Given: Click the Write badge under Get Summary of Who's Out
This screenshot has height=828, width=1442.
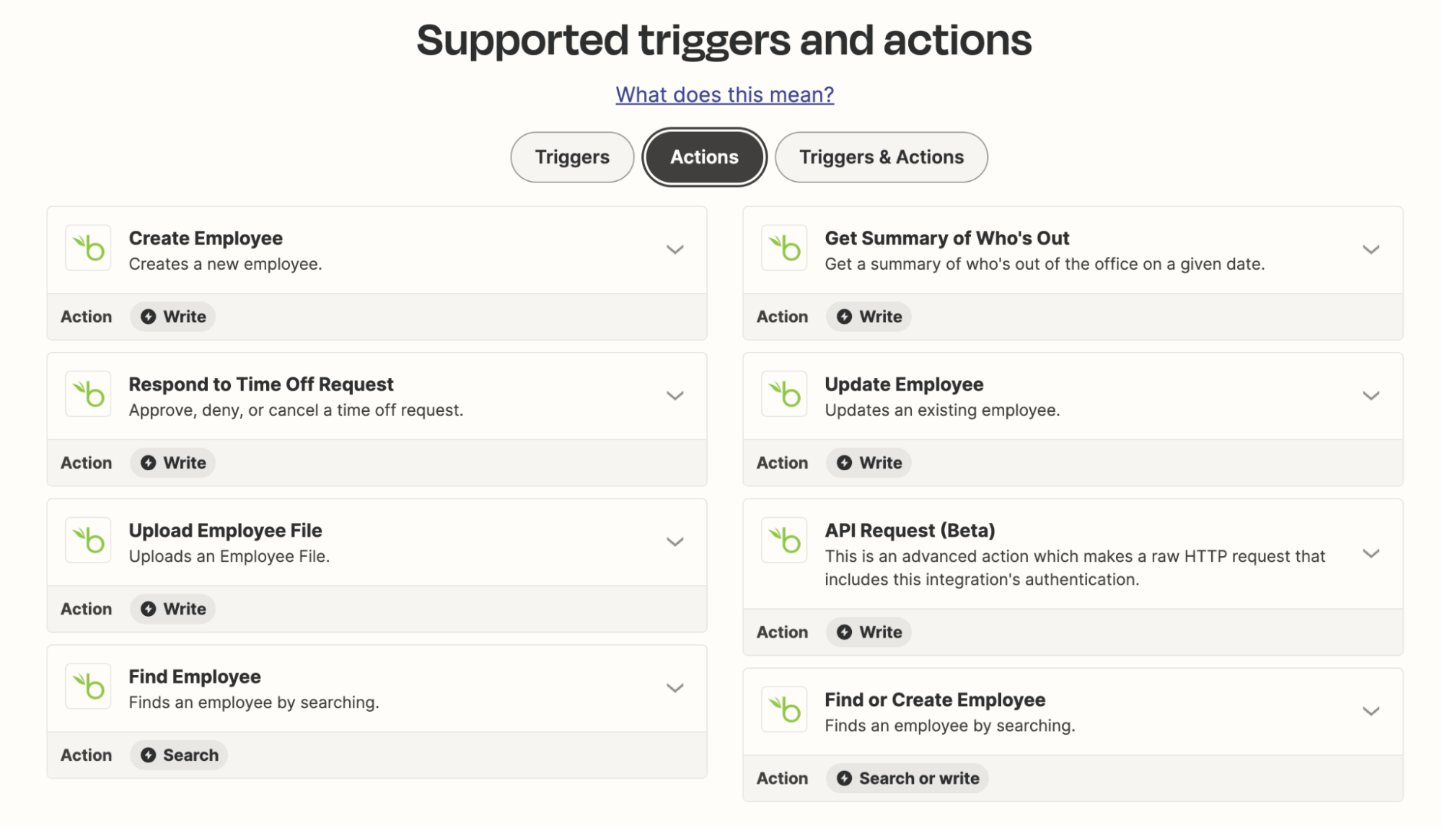Looking at the screenshot, I should coord(869,317).
